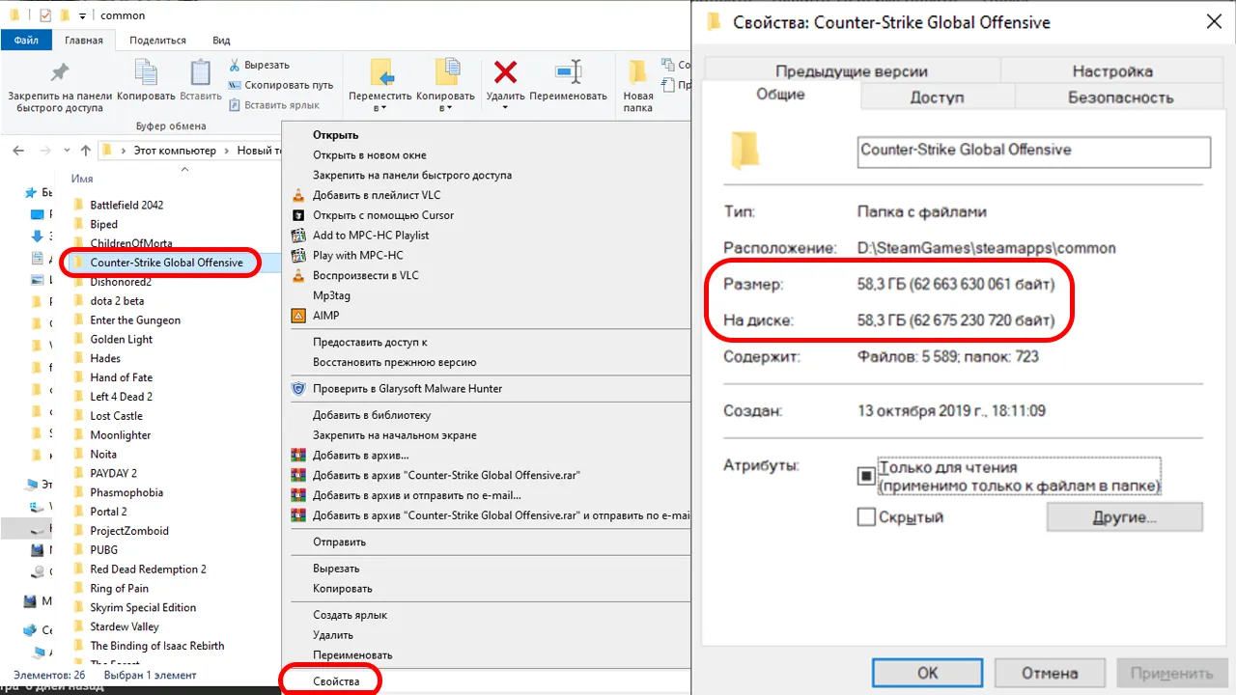Click the WinRAR icon beside Добавить в архив...
1236x695 pixels.
pyautogui.click(x=298, y=456)
